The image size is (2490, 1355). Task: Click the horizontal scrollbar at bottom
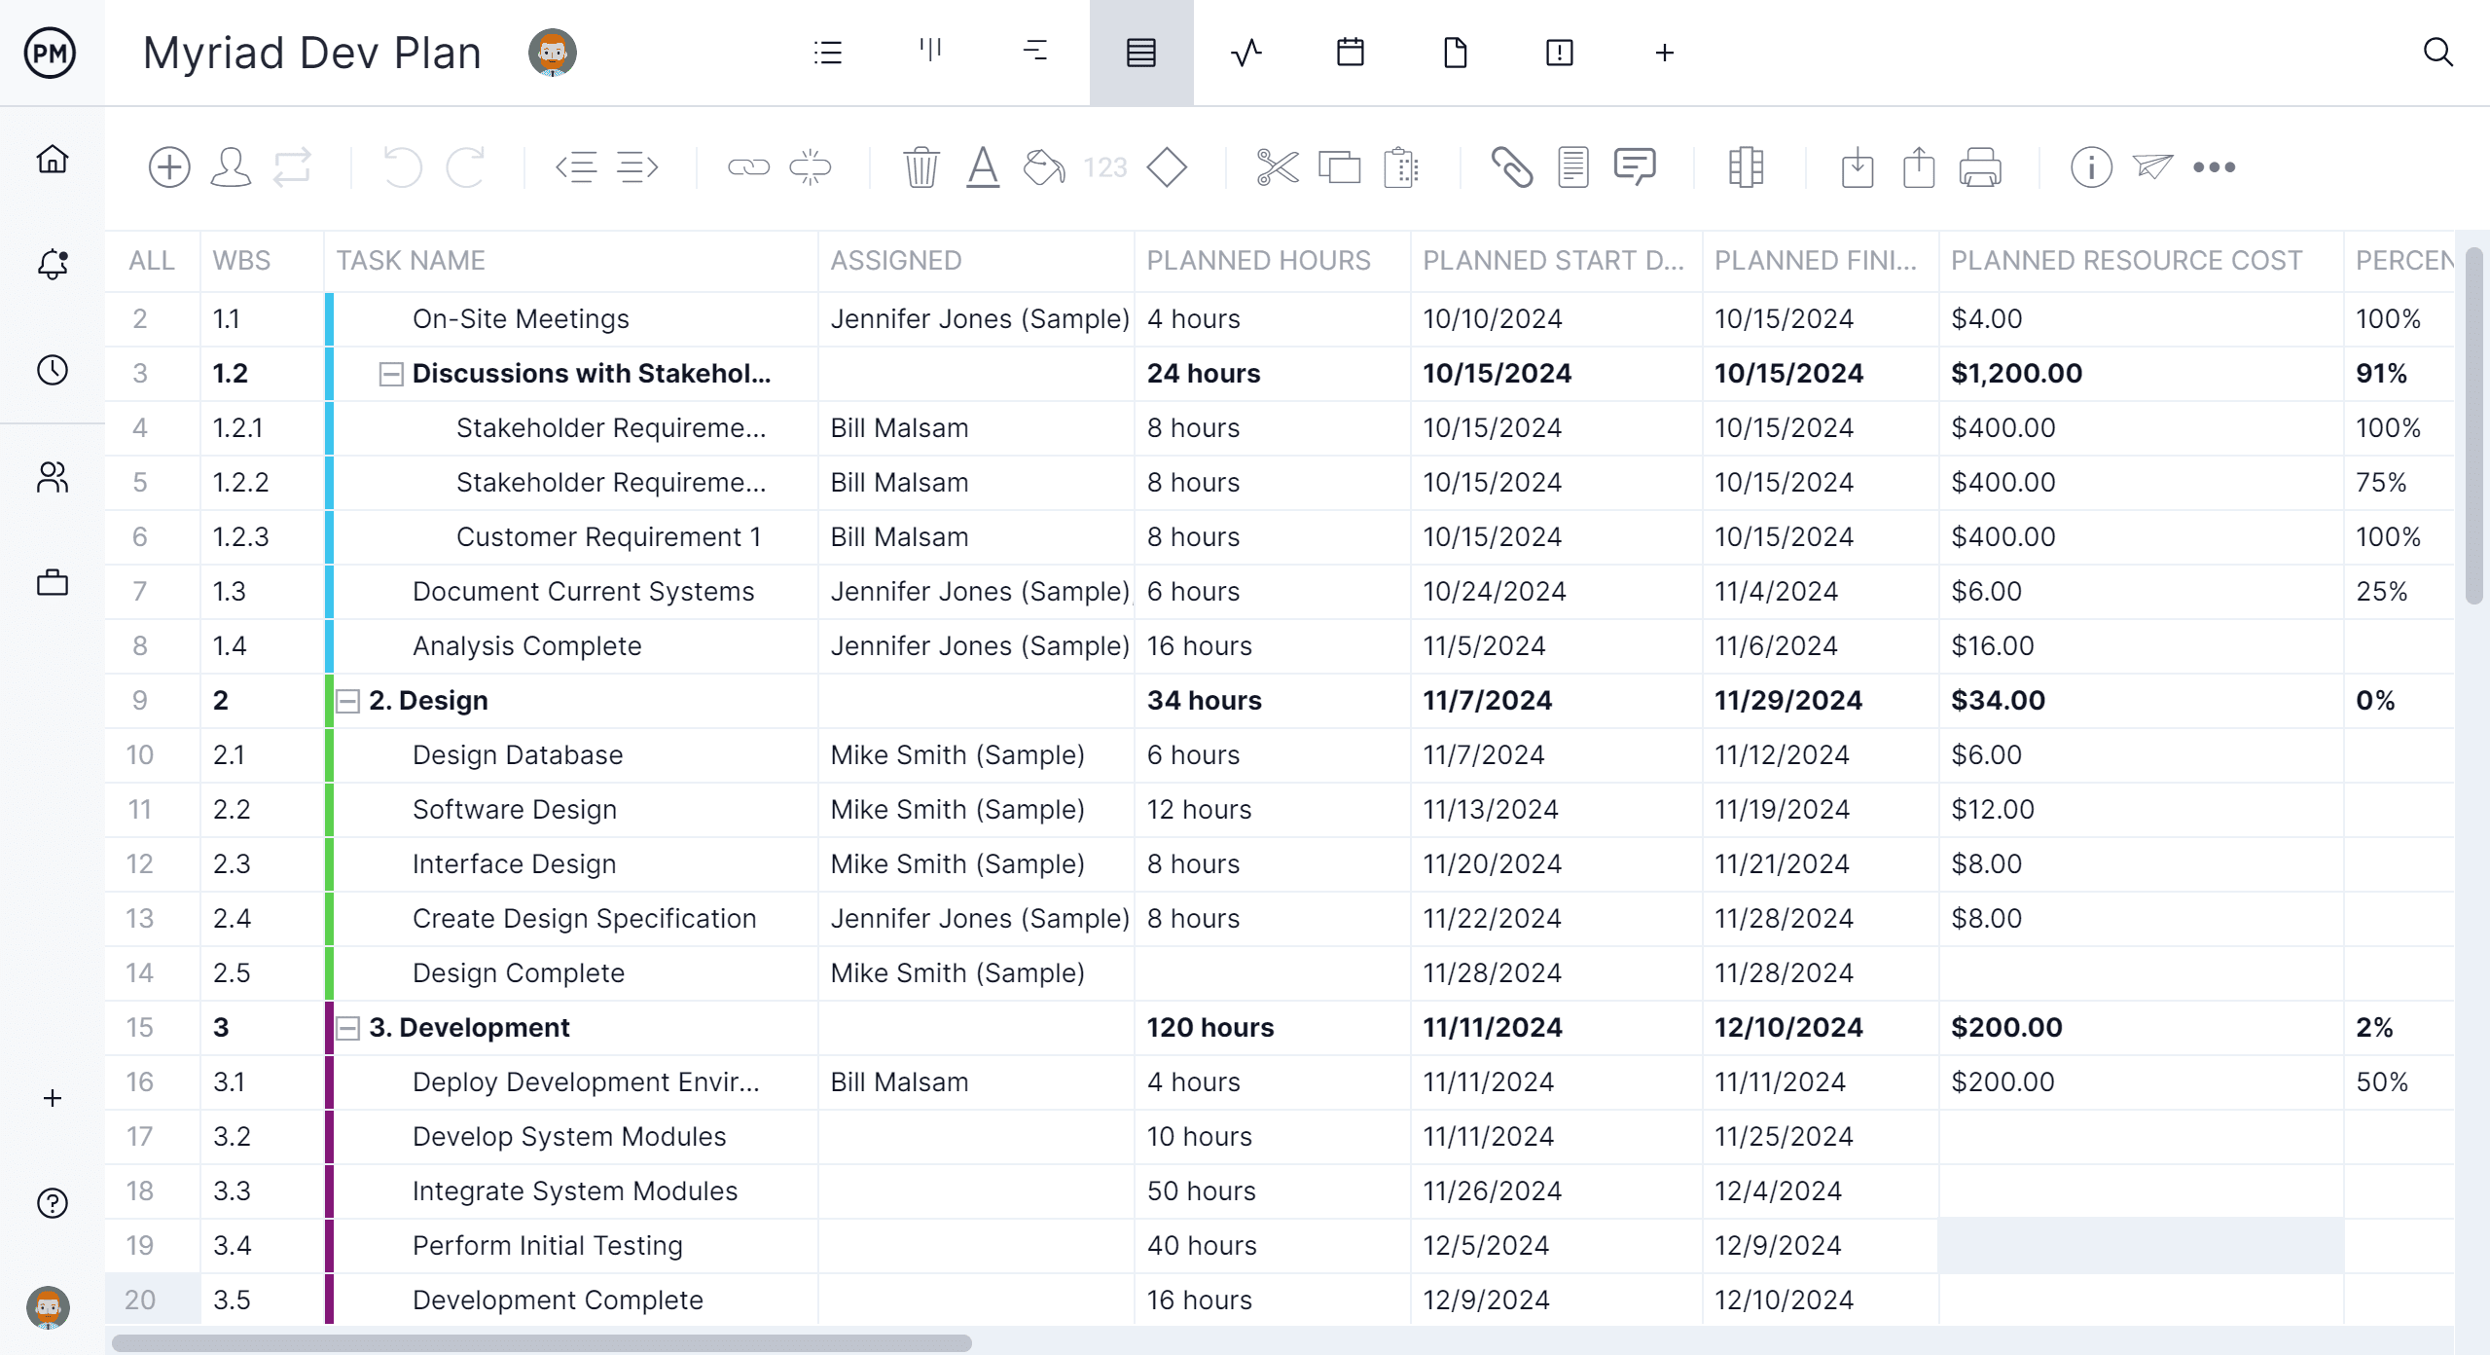541,1343
